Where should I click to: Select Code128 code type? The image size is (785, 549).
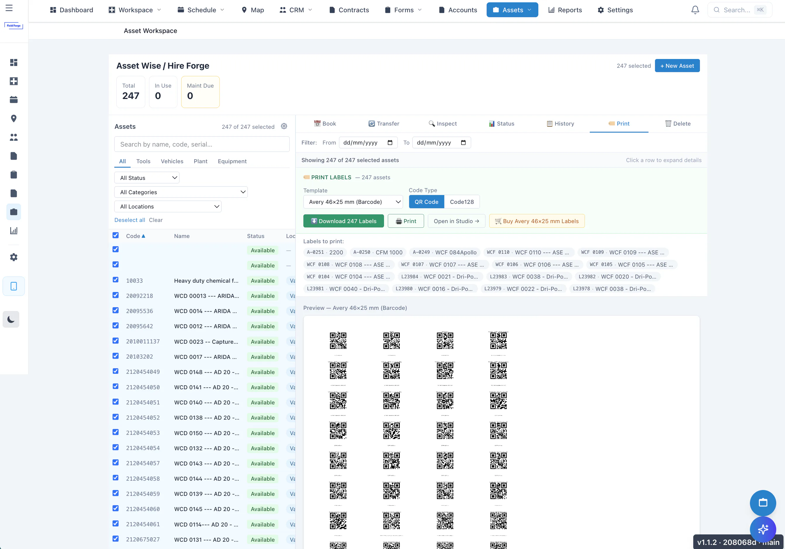462,202
